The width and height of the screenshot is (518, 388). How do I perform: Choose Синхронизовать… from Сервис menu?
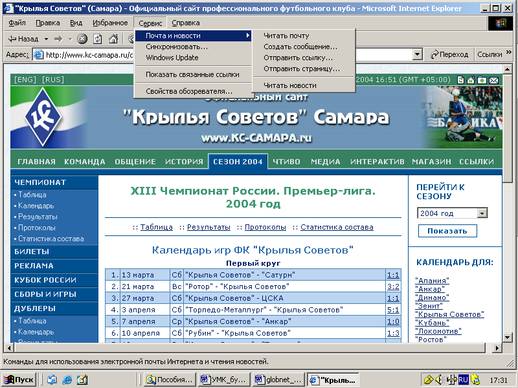(x=193, y=47)
